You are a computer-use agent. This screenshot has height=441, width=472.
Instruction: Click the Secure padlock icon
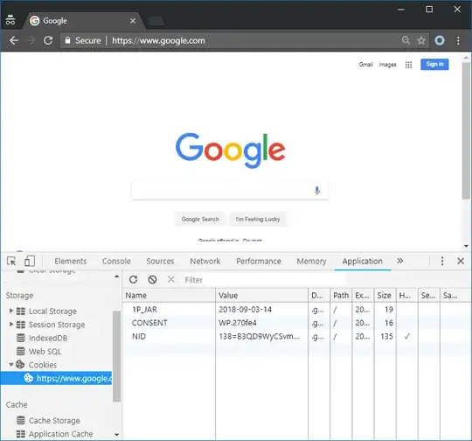[x=67, y=40]
